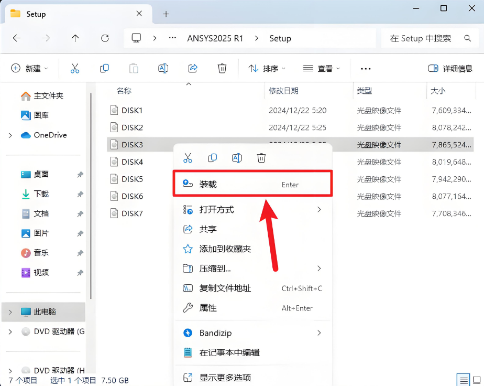The height and width of the screenshot is (386, 484).
Task: Refresh the current folder
Action: [105, 38]
